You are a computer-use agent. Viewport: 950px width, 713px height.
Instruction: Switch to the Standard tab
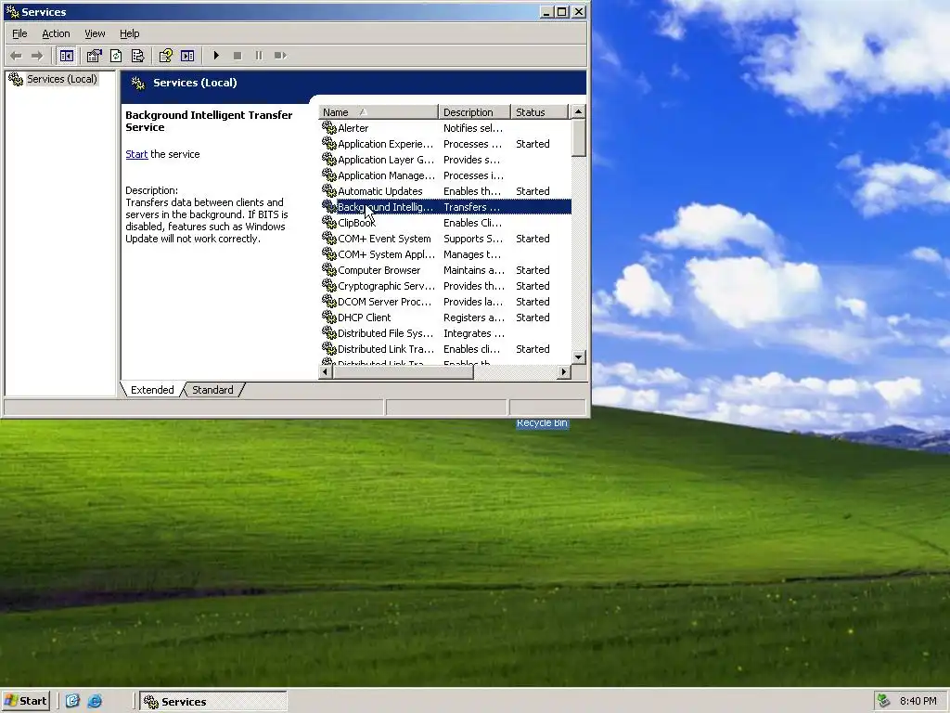click(212, 390)
